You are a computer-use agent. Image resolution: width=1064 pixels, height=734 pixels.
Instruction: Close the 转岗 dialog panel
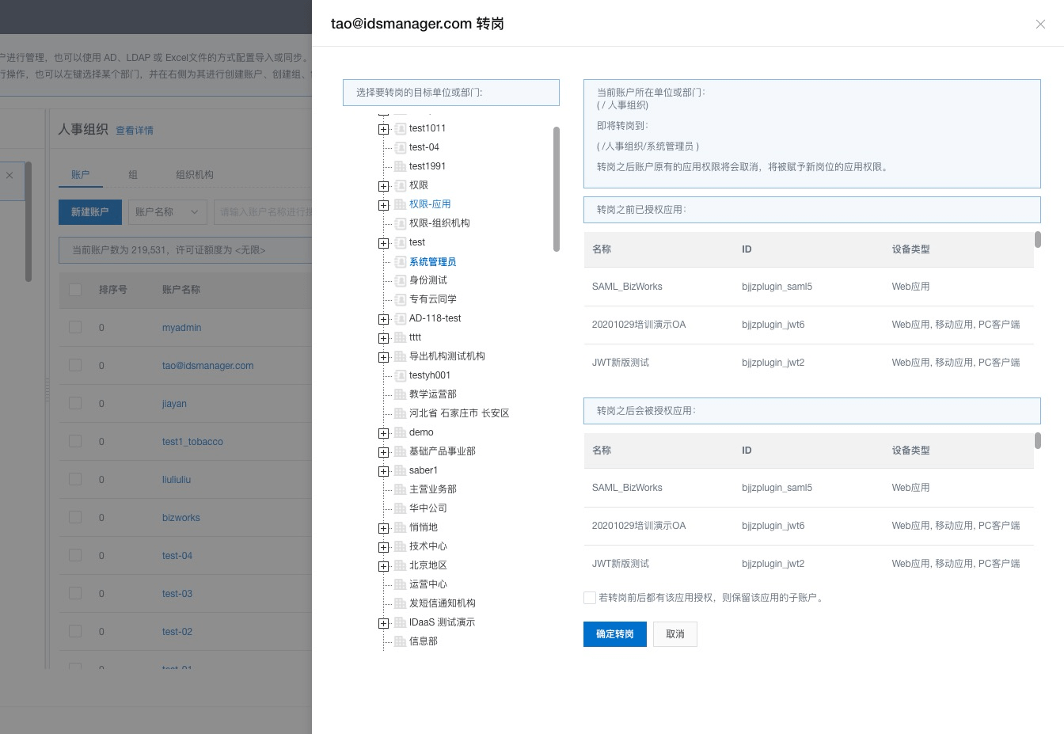(1040, 24)
